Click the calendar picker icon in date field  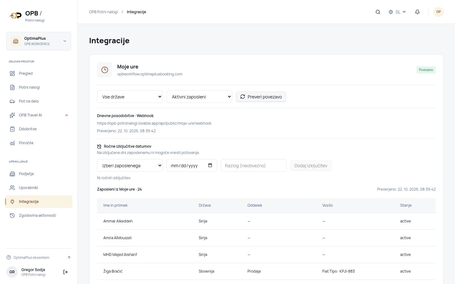coord(210,165)
